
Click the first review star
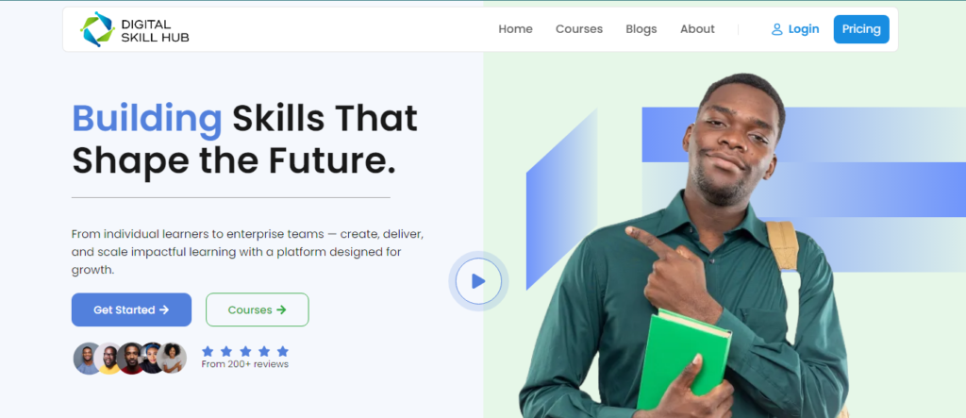tap(208, 351)
